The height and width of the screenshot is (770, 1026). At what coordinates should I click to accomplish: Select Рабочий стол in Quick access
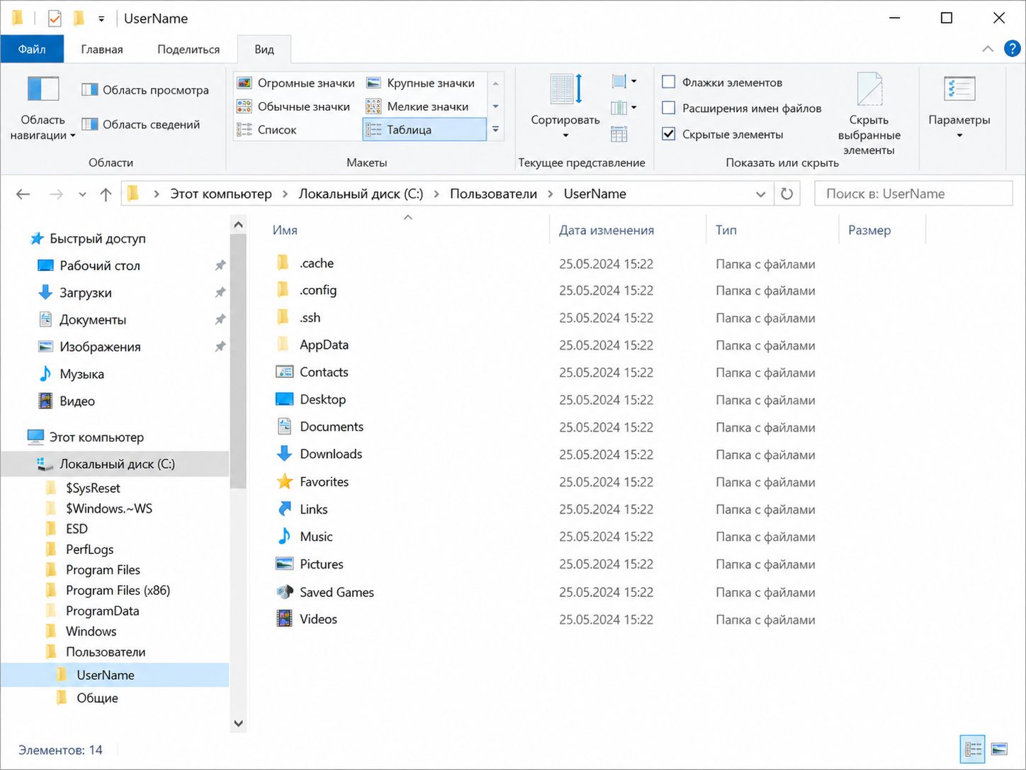[100, 266]
